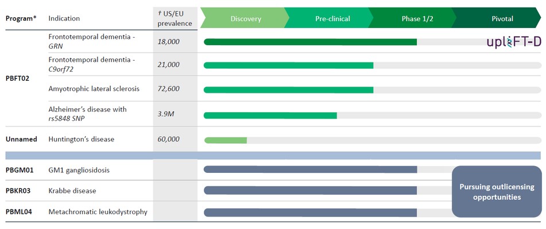Select the Pre-clinical stage arrow

point(332,19)
